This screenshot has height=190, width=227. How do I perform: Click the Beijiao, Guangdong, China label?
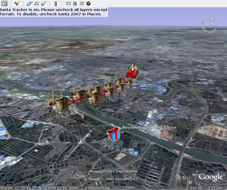[x=149, y=127]
